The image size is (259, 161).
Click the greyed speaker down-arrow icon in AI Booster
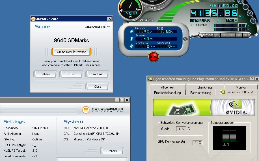pos(217,35)
